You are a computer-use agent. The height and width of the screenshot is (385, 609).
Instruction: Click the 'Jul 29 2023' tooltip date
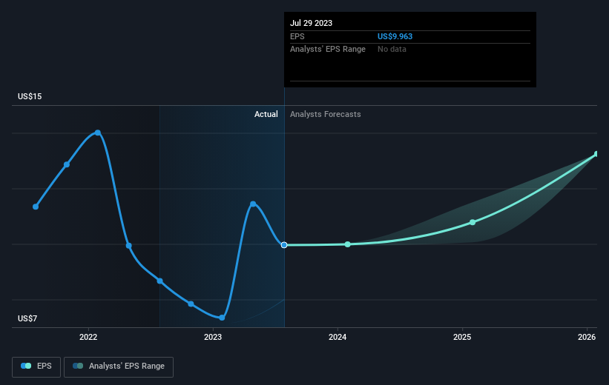[x=311, y=23]
